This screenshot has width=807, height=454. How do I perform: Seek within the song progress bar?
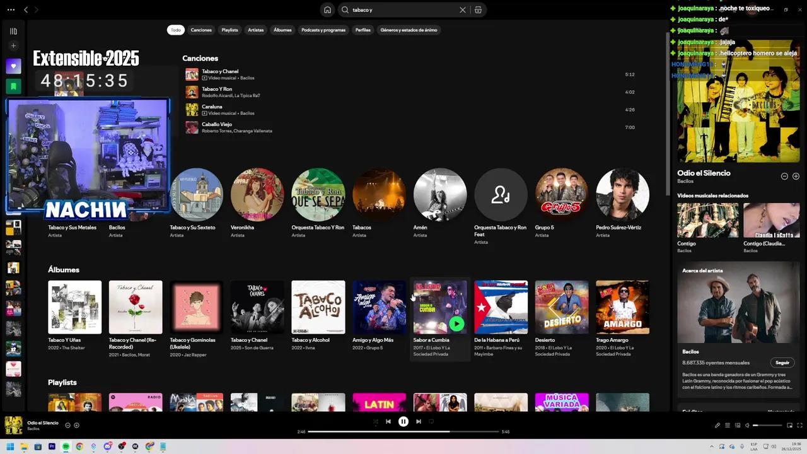pos(403,432)
